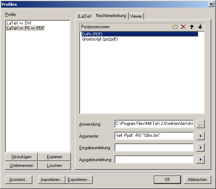216x189 pixels.
Task: Open the Assistent wizard
Action: [19, 180]
